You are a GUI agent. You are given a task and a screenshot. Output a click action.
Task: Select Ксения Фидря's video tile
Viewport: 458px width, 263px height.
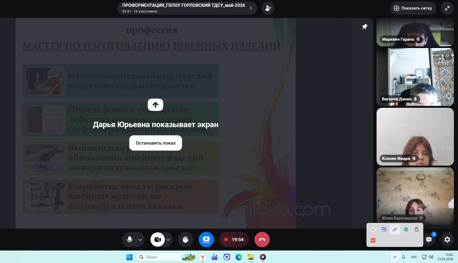[415, 137]
